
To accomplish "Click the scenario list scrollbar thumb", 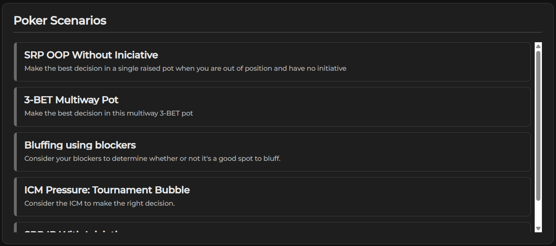I will click(x=538, y=125).
